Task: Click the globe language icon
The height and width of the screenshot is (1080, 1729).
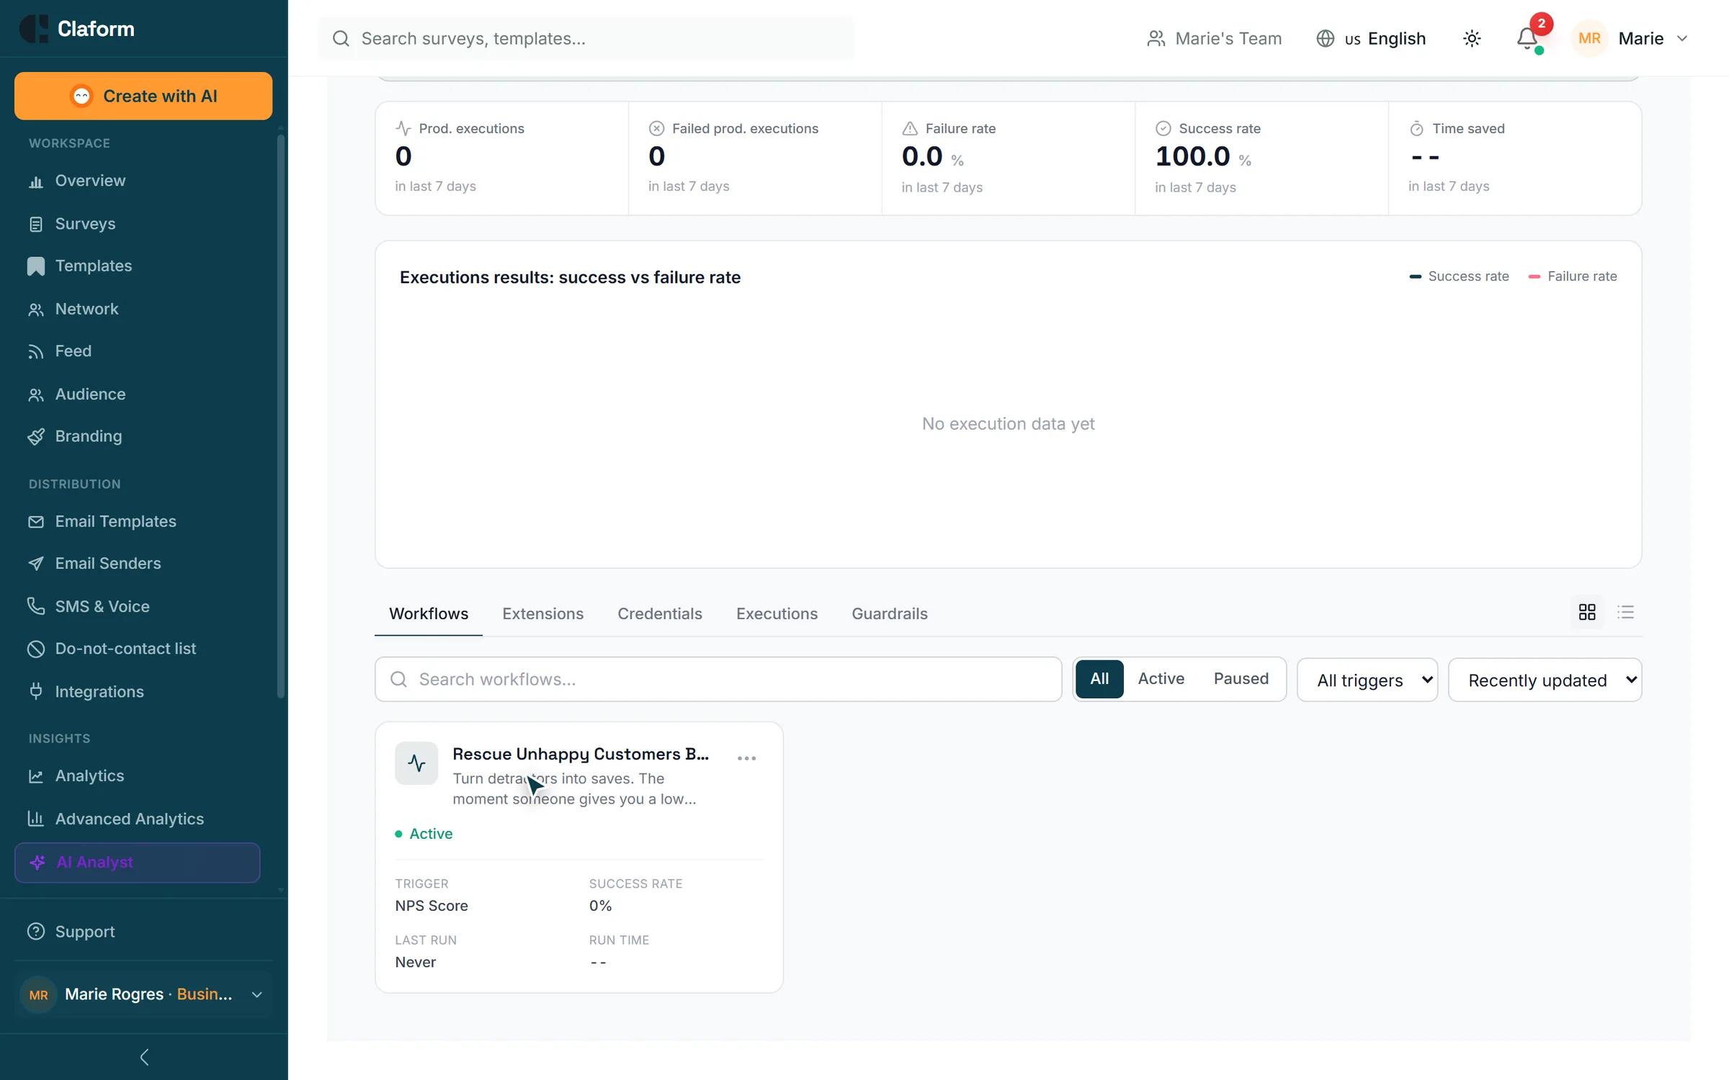Action: 1325,38
